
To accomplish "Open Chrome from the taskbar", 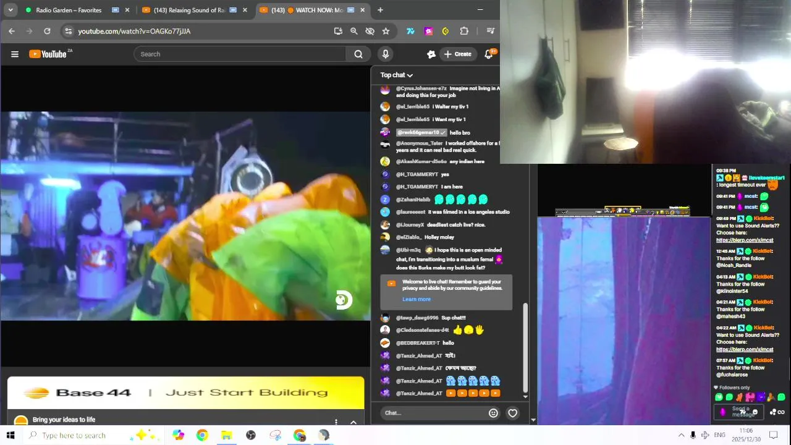I will click(202, 435).
